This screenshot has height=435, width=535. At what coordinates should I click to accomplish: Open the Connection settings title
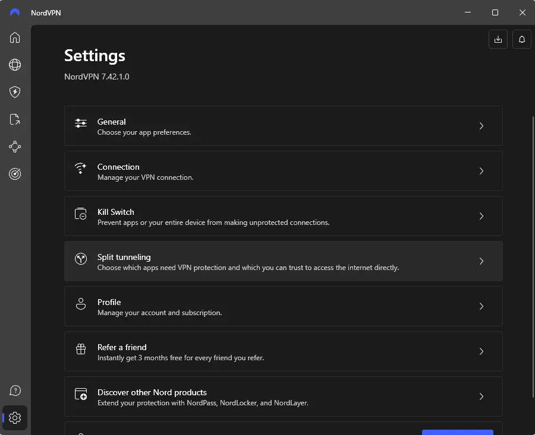tap(118, 167)
